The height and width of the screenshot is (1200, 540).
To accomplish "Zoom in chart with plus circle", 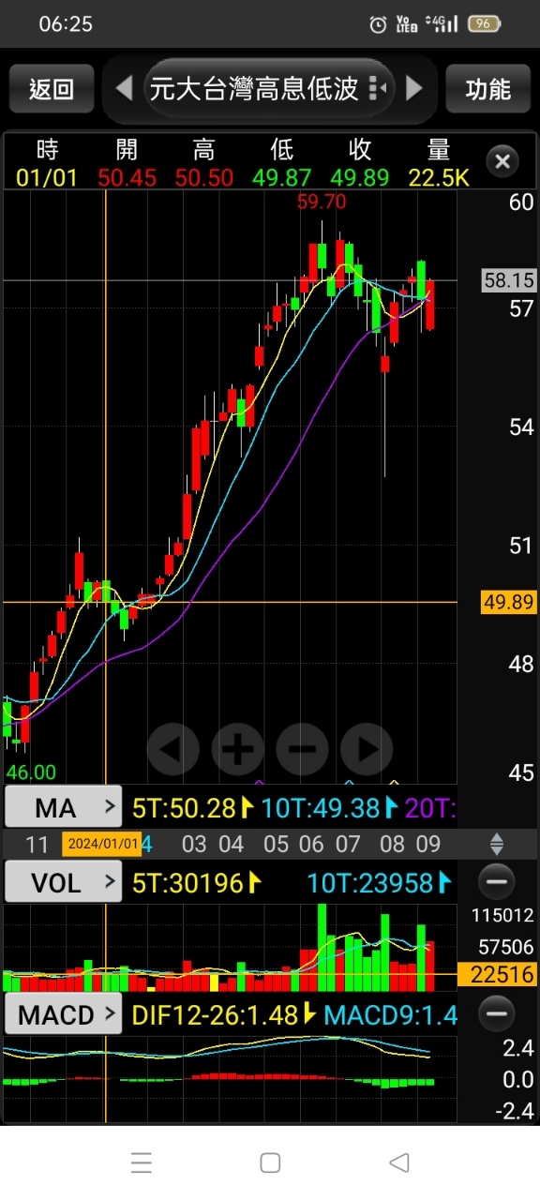I will click(237, 749).
